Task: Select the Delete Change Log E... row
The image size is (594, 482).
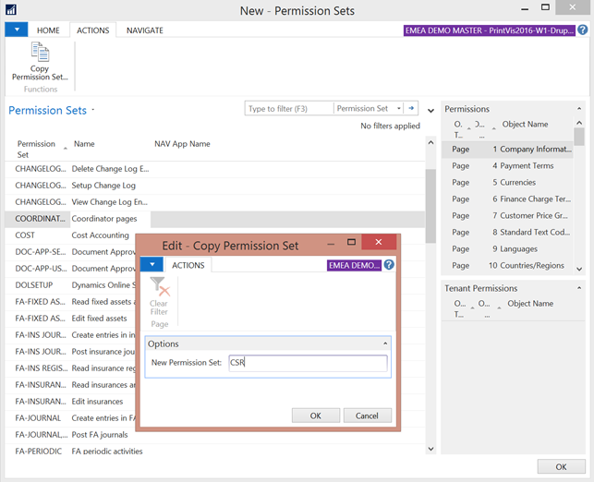Action: pyautogui.click(x=214, y=169)
